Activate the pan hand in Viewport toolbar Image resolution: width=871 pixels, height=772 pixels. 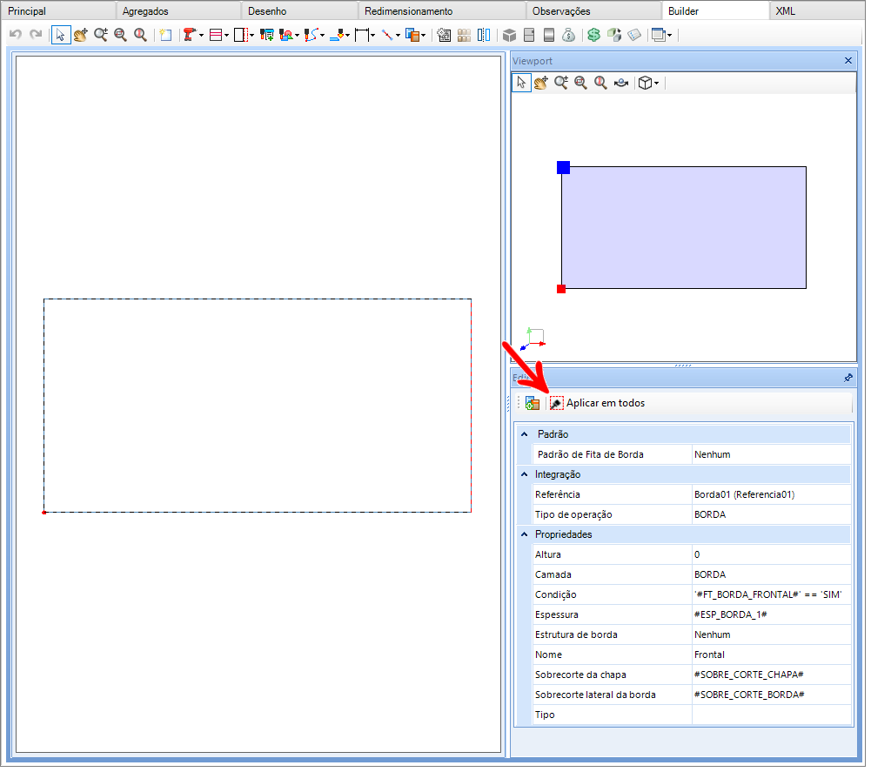(541, 83)
